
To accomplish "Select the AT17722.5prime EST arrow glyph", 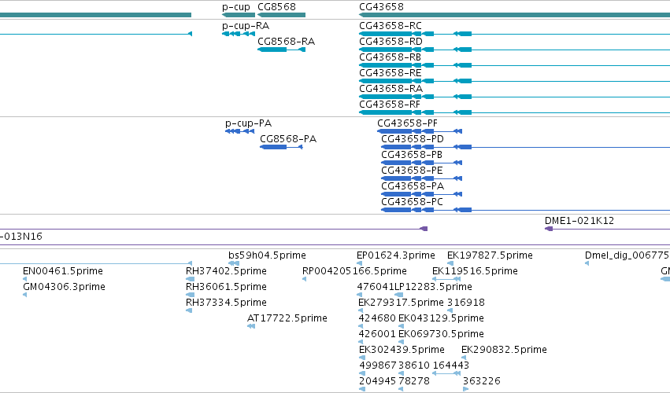I will (251, 326).
